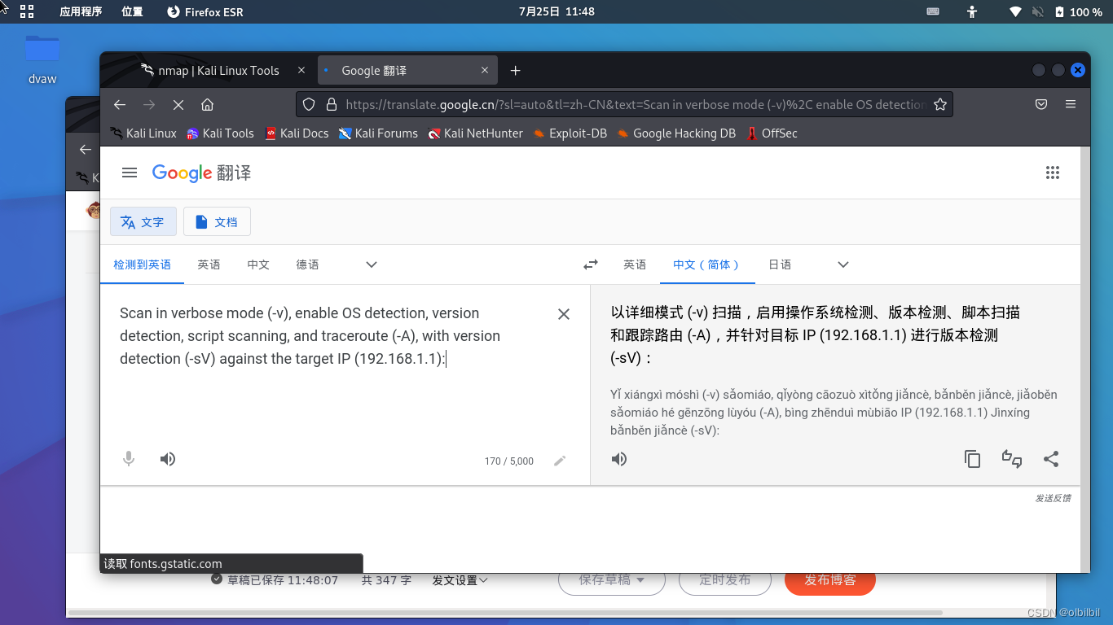
Task: Rate this translation
Action: click(1012, 459)
